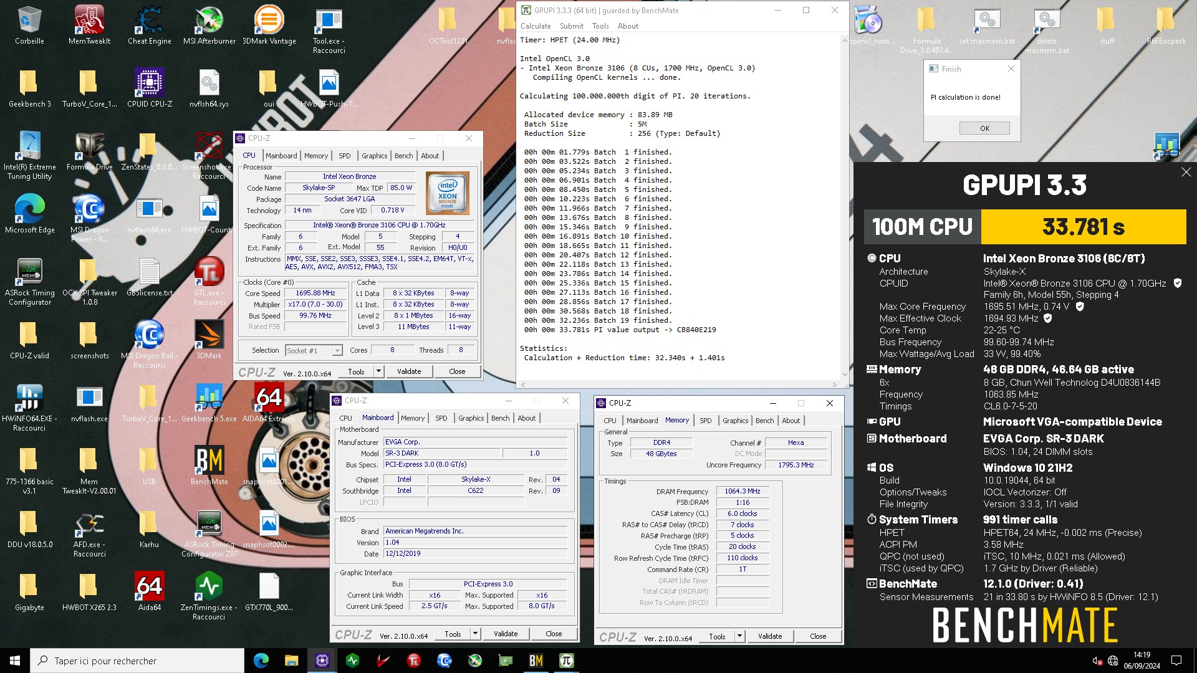Click Tools button in CPU-Z Memory window
This screenshot has width=1197, height=673.
717,636
